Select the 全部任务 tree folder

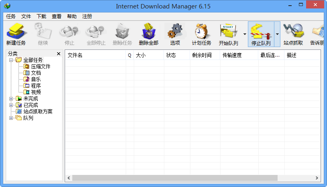(x=29, y=60)
